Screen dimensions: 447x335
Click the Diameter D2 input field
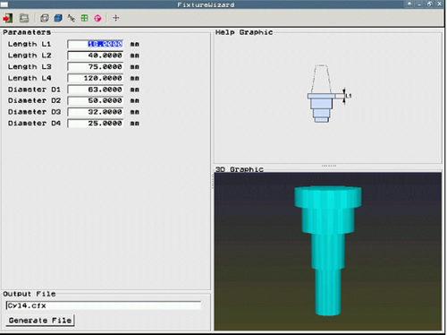(96, 100)
